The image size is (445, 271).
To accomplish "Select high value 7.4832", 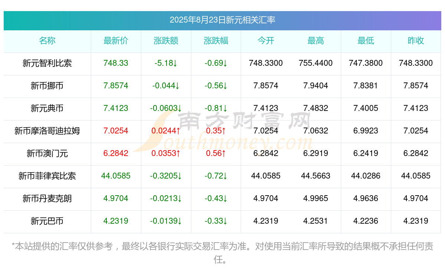I will [316, 108].
